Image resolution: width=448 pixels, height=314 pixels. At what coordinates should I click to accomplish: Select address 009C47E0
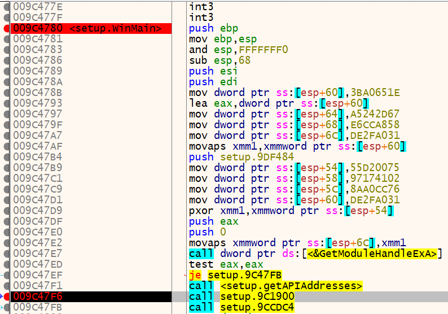(x=38, y=232)
